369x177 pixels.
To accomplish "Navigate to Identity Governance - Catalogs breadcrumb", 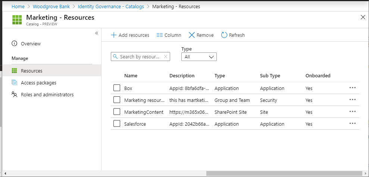I will pos(110,7).
